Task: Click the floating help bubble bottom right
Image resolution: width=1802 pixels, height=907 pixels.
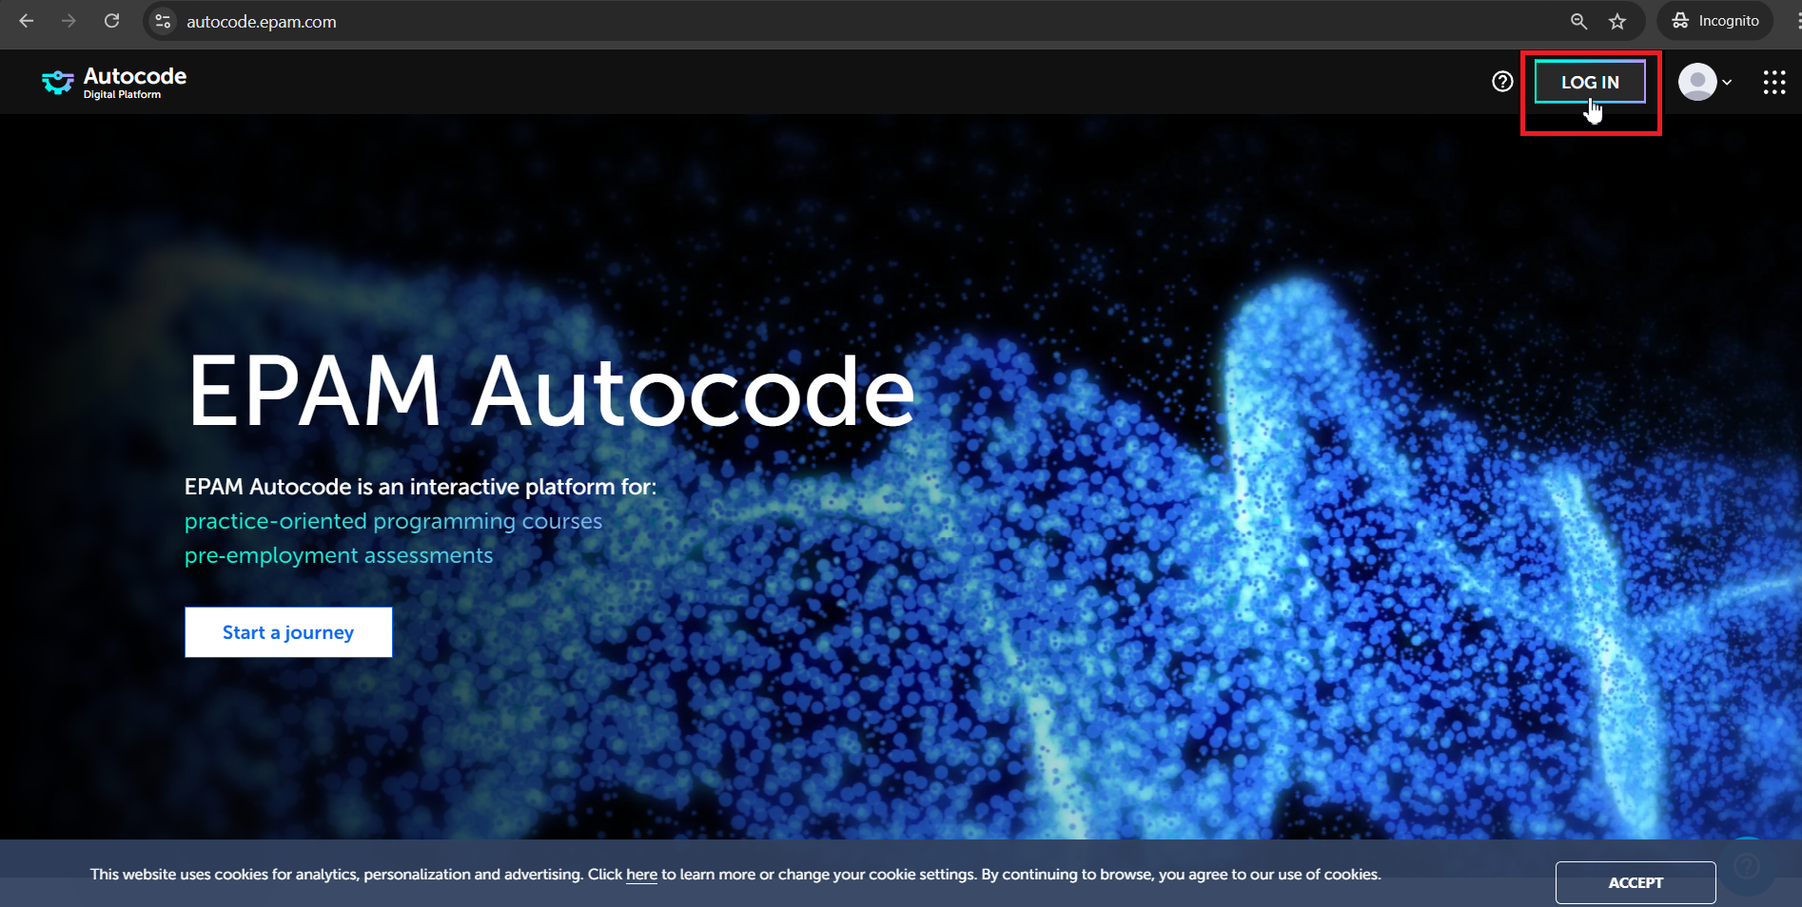Action: (1749, 866)
